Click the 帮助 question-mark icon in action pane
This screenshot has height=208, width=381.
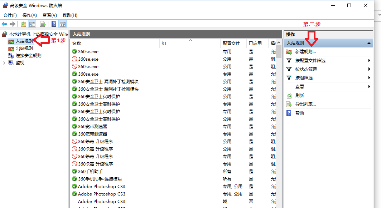point(289,113)
